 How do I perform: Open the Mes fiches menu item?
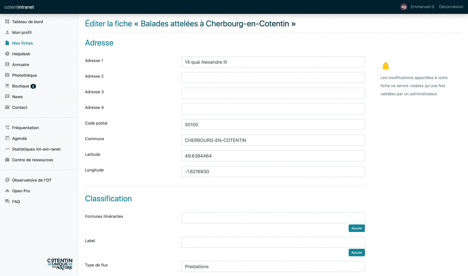(22, 43)
